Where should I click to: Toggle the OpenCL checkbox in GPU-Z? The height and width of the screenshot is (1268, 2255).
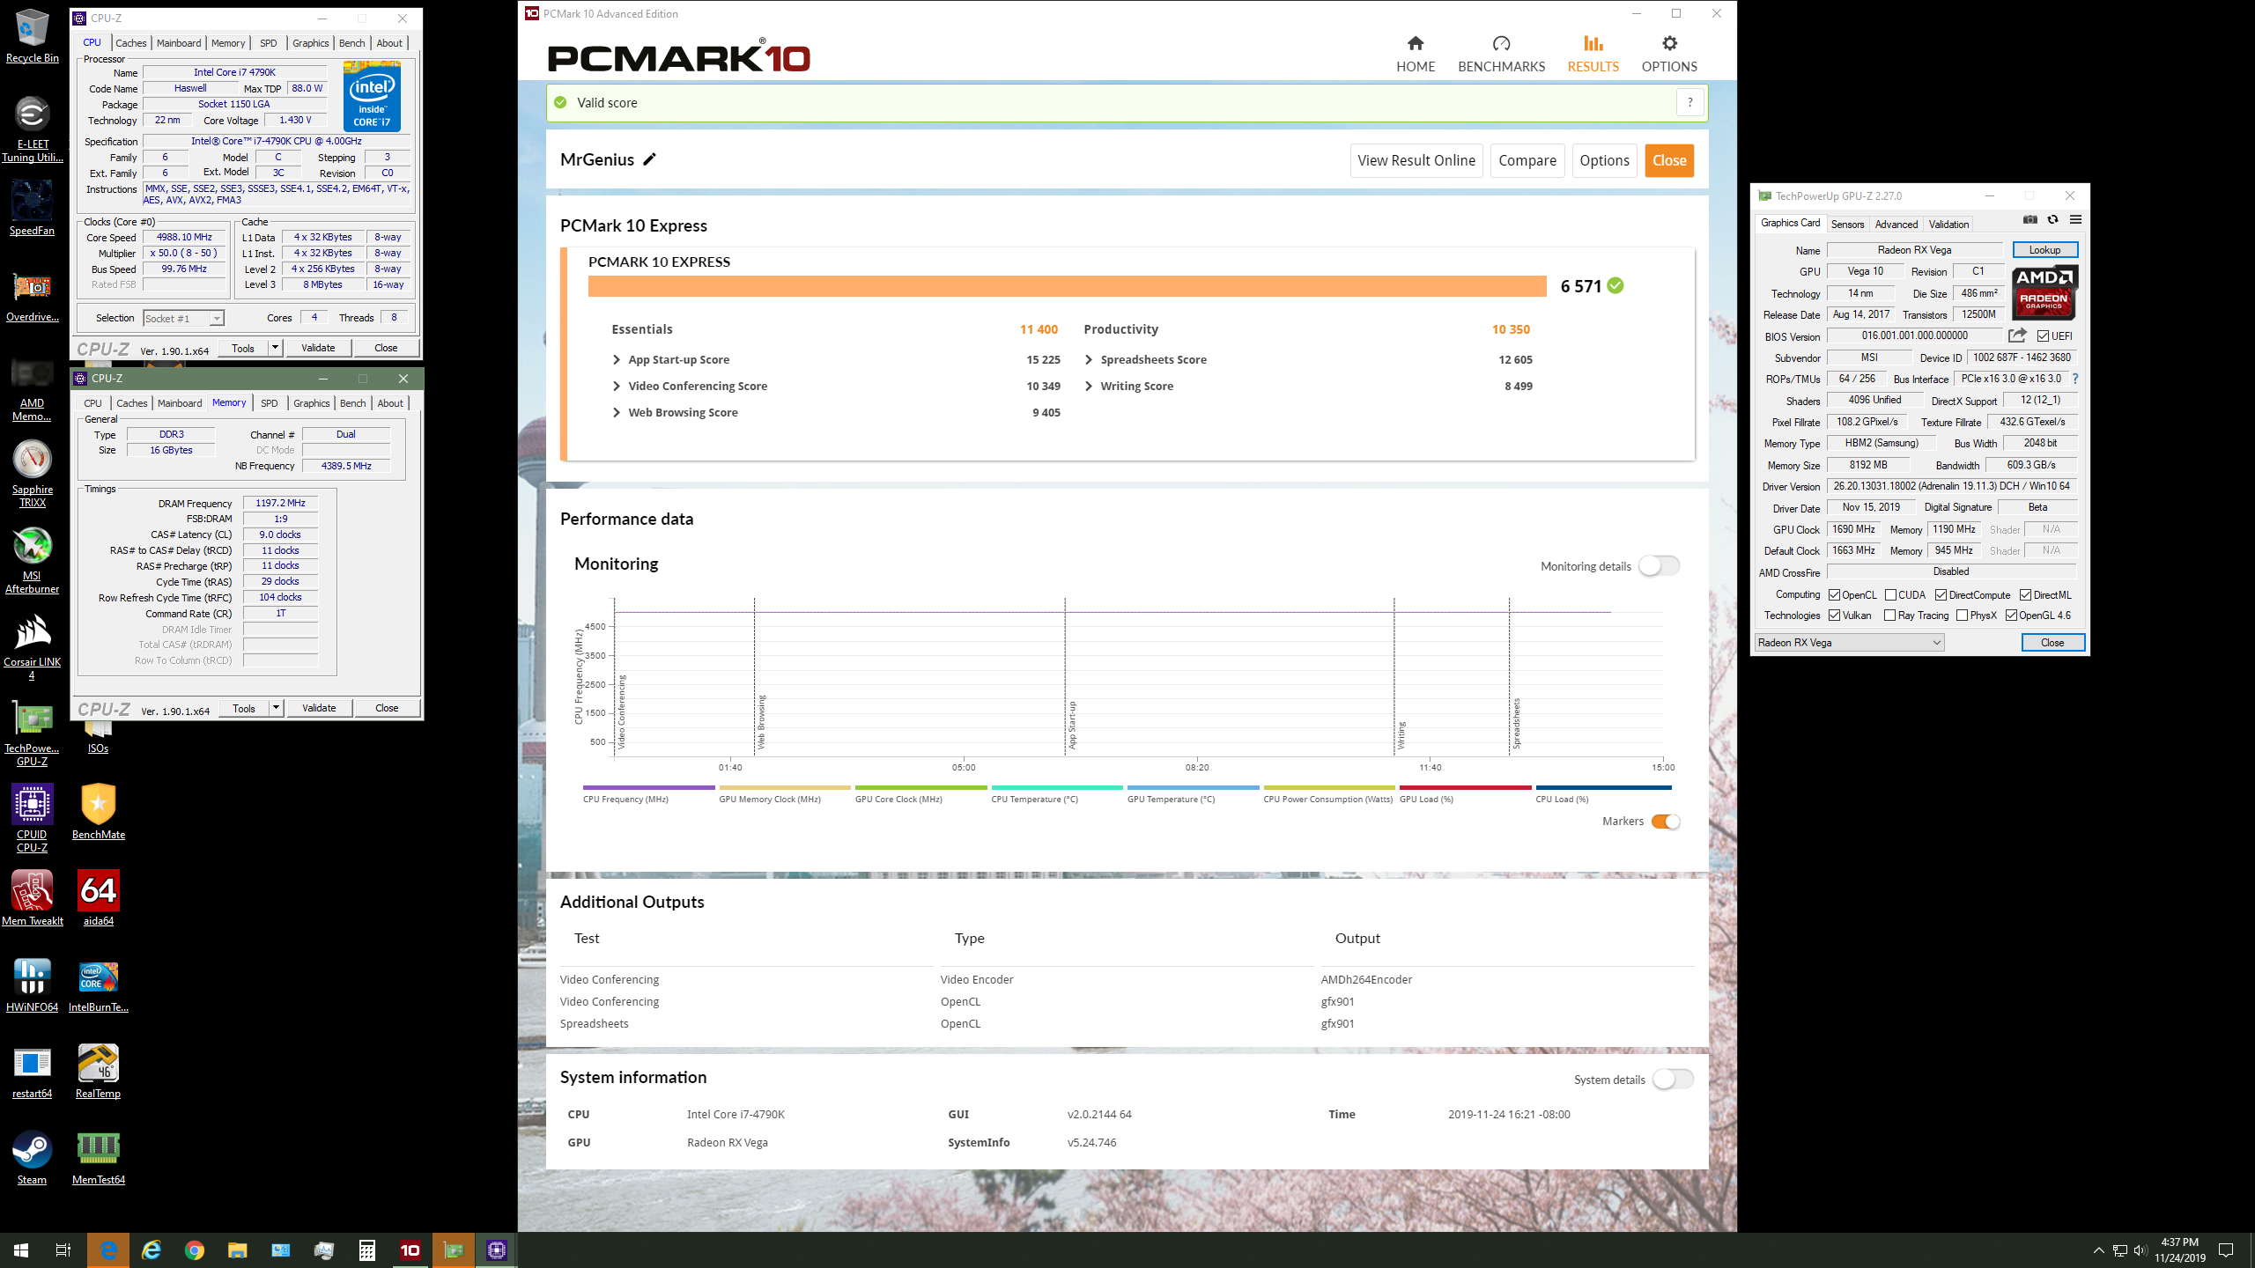(1834, 595)
